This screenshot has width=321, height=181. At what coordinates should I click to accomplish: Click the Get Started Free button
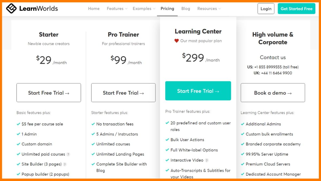pos(296,8)
